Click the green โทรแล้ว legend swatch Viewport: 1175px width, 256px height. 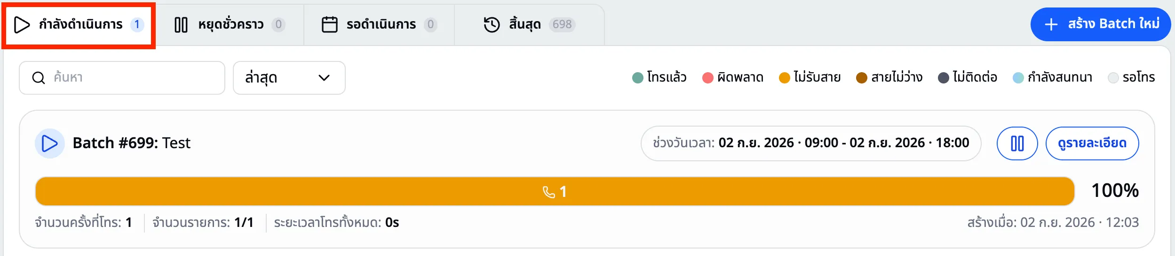(637, 78)
